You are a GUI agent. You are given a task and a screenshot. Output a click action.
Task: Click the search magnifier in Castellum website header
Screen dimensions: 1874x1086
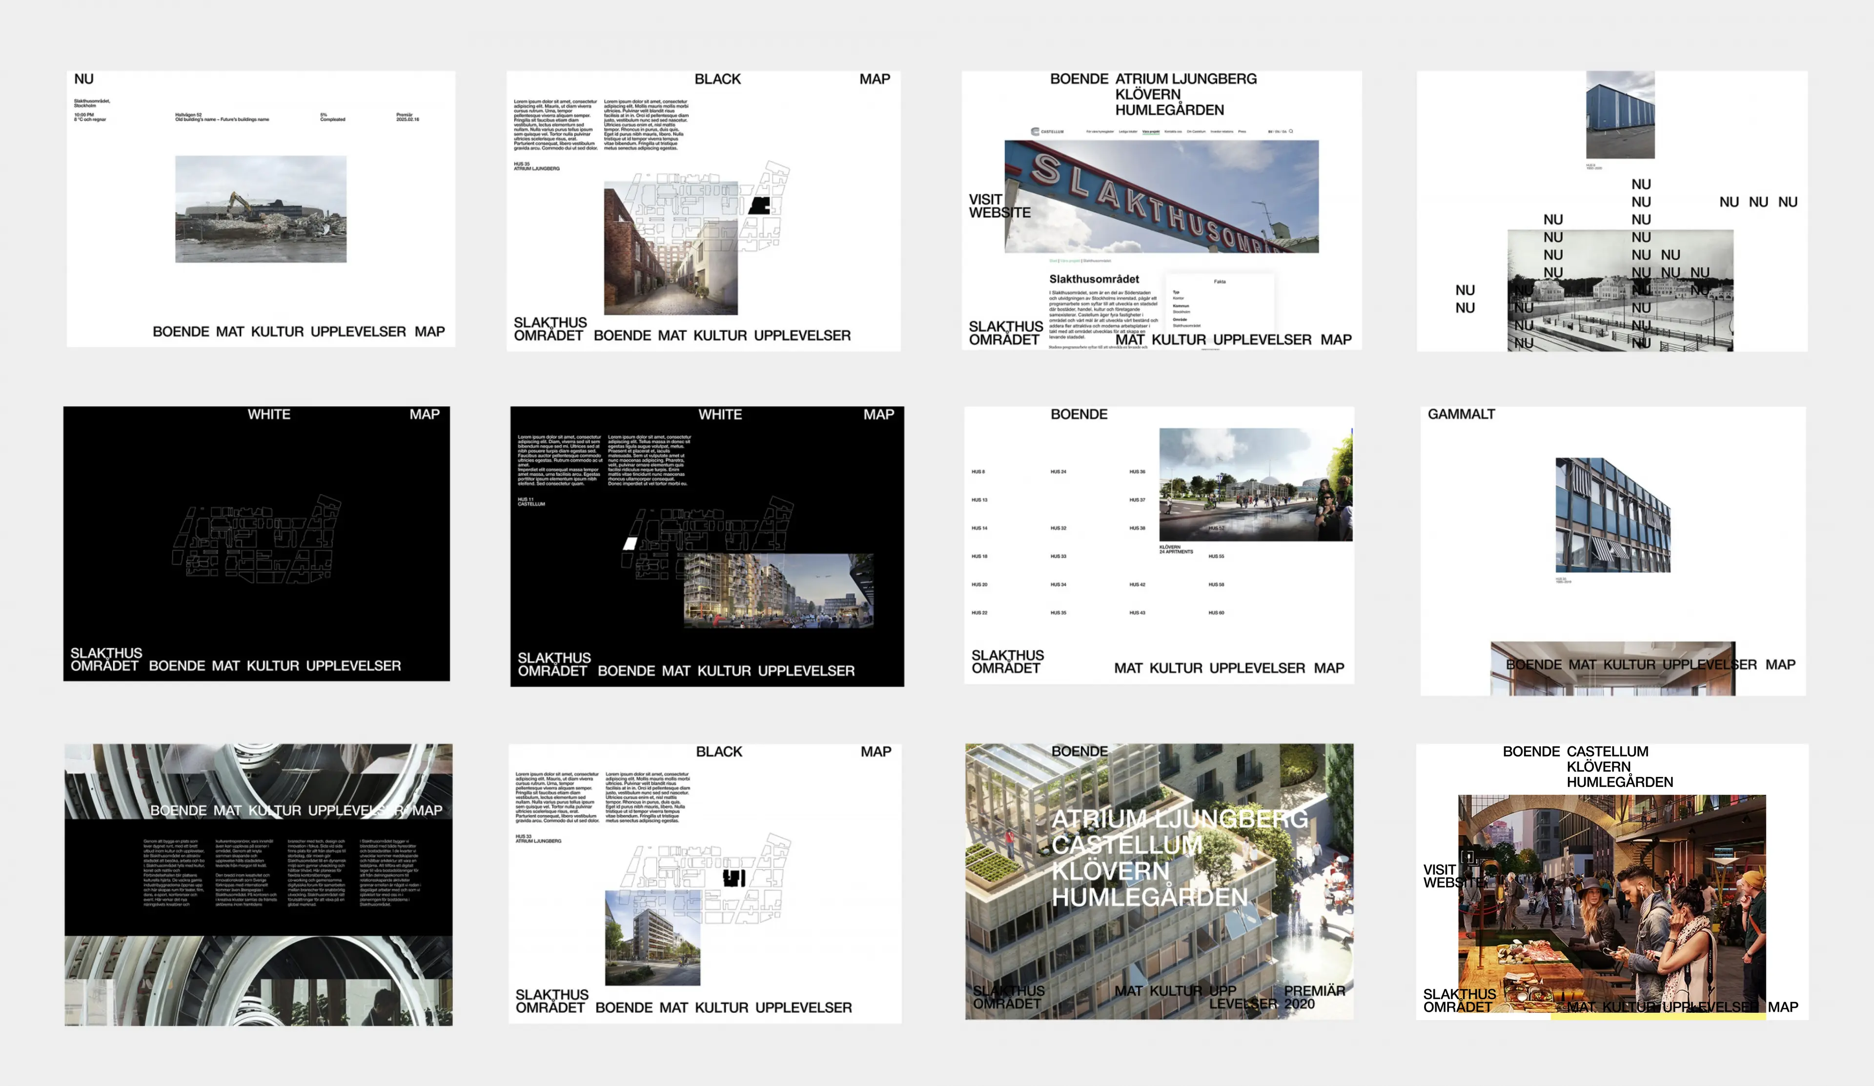pos(1291,132)
